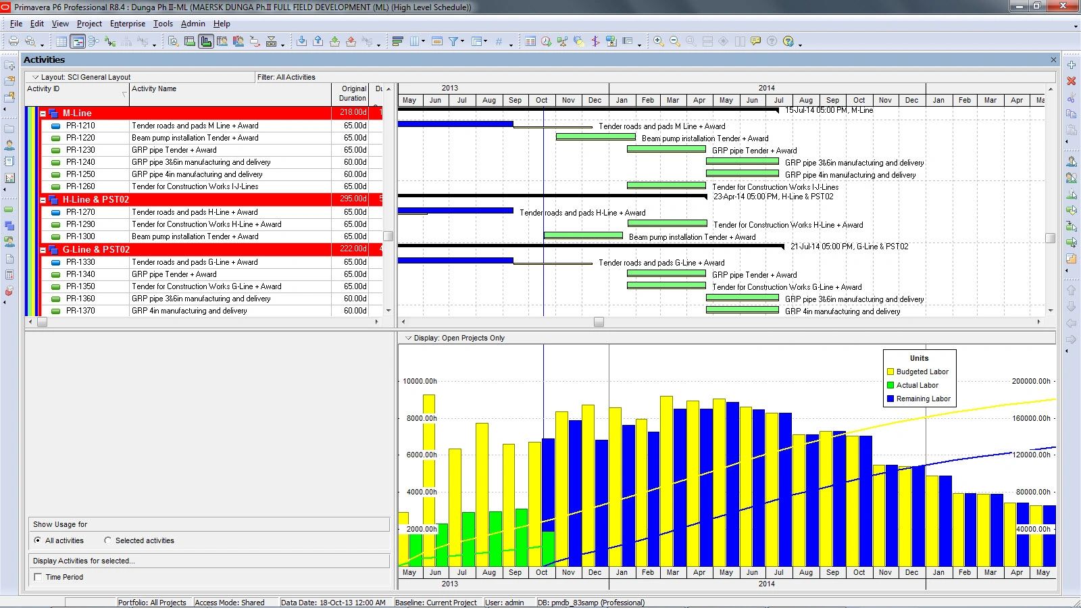Show the Activity Usage Profile icon
The height and width of the screenshot is (608, 1081).
(206, 41)
